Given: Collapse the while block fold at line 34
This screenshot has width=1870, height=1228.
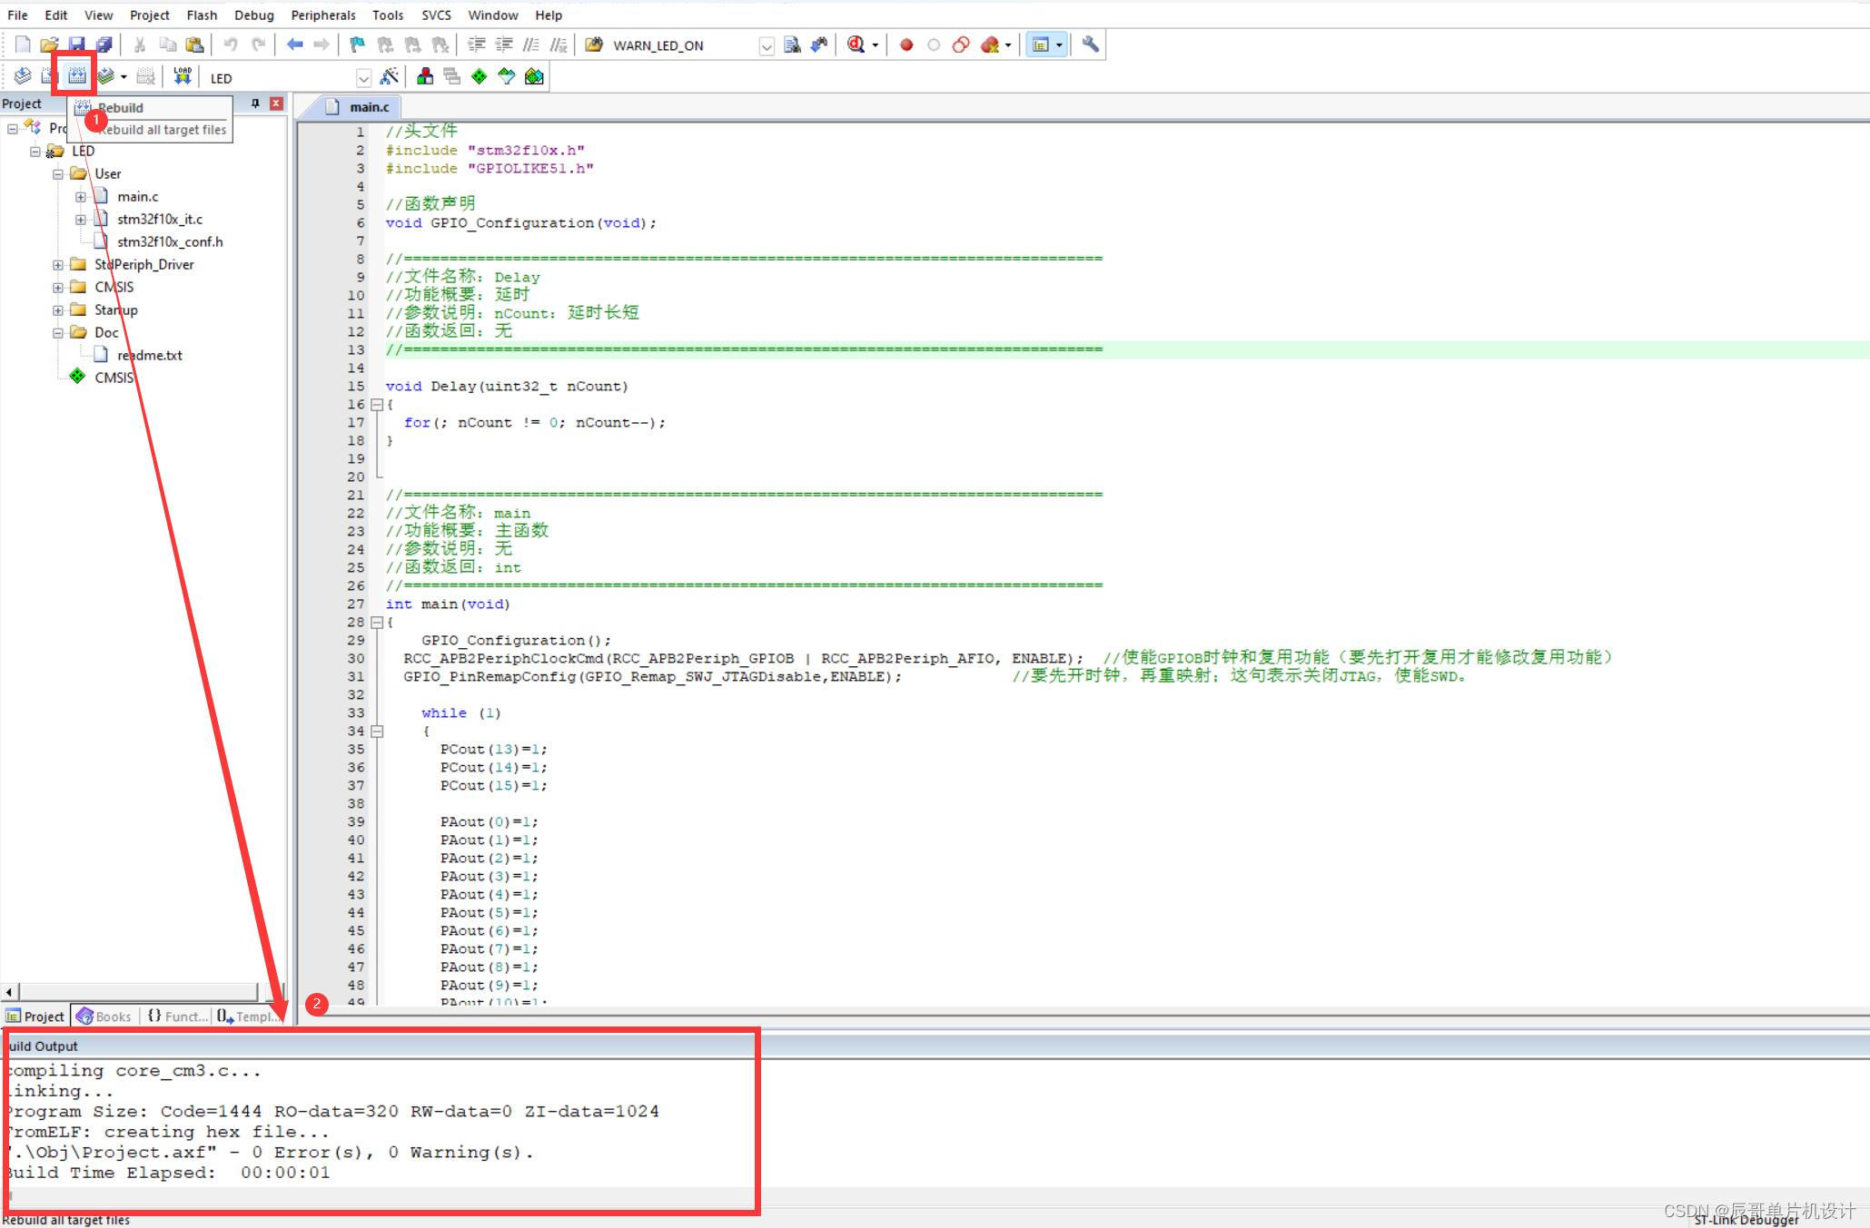Looking at the screenshot, I should (x=377, y=732).
